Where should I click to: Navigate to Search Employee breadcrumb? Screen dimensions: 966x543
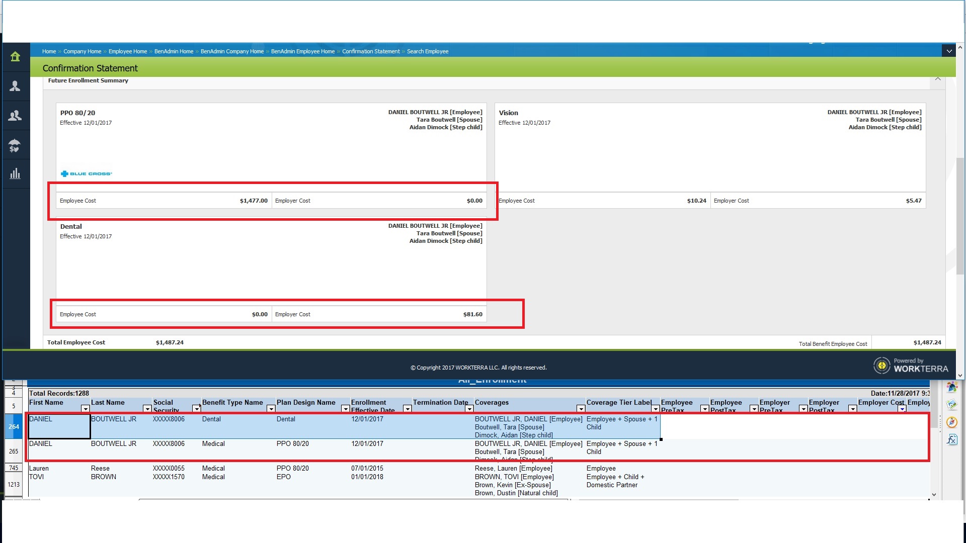[427, 51]
